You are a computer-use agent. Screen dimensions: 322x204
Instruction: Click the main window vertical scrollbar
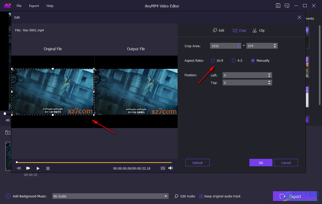click(x=319, y=65)
